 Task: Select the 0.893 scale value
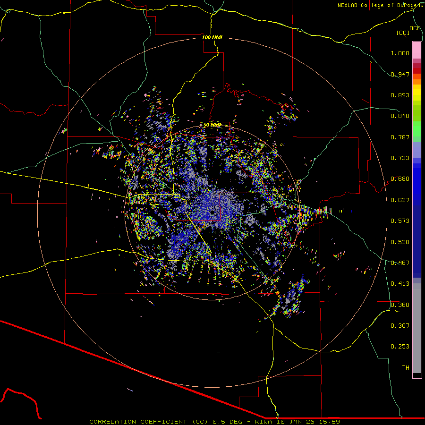(x=400, y=95)
